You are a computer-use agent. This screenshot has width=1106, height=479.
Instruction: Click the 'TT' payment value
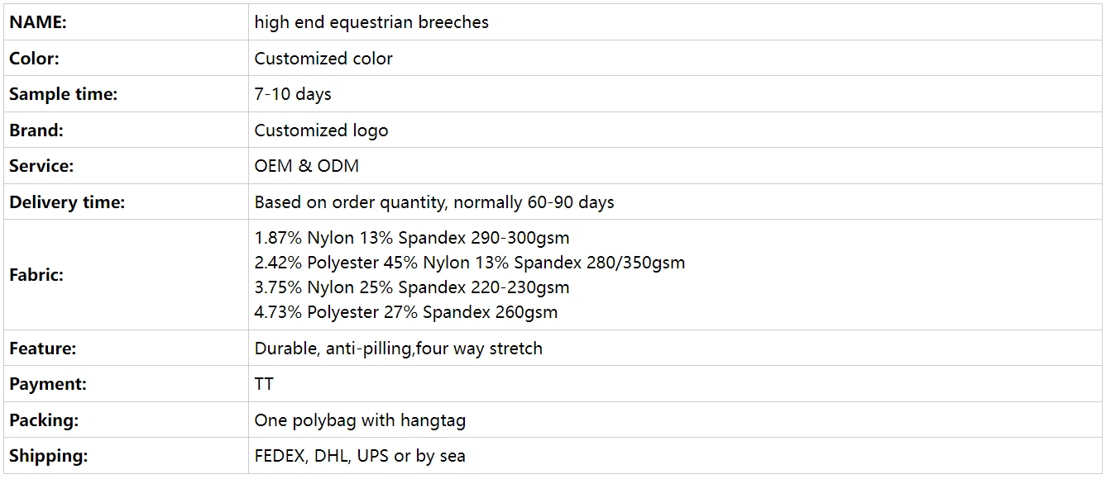(x=264, y=384)
